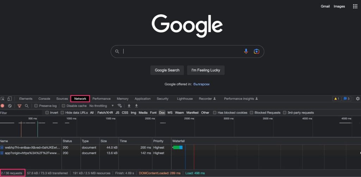This screenshot has width=361, height=177.
Task: Sort requests by Size column
Action: tap(109, 141)
